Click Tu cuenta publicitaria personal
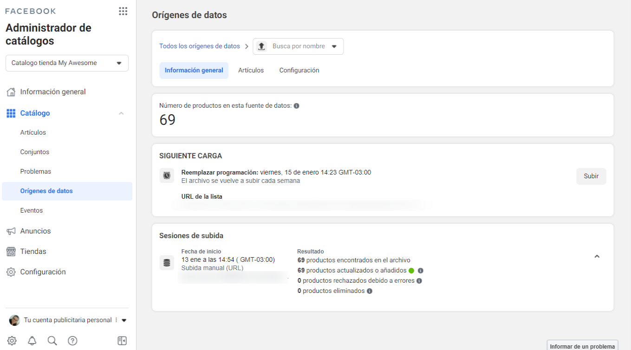 68,320
